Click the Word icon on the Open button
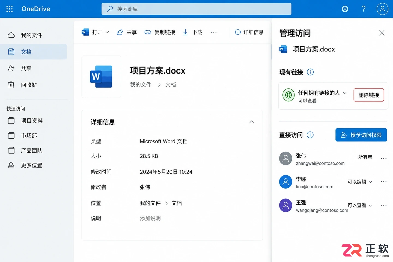The height and width of the screenshot is (262, 393). point(85,32)
